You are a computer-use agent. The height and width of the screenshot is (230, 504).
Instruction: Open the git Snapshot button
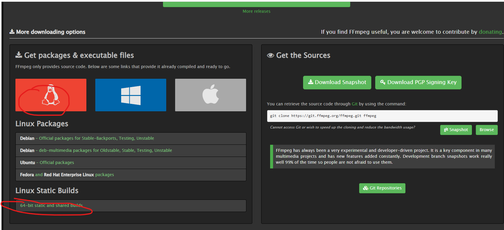point(456,130)
